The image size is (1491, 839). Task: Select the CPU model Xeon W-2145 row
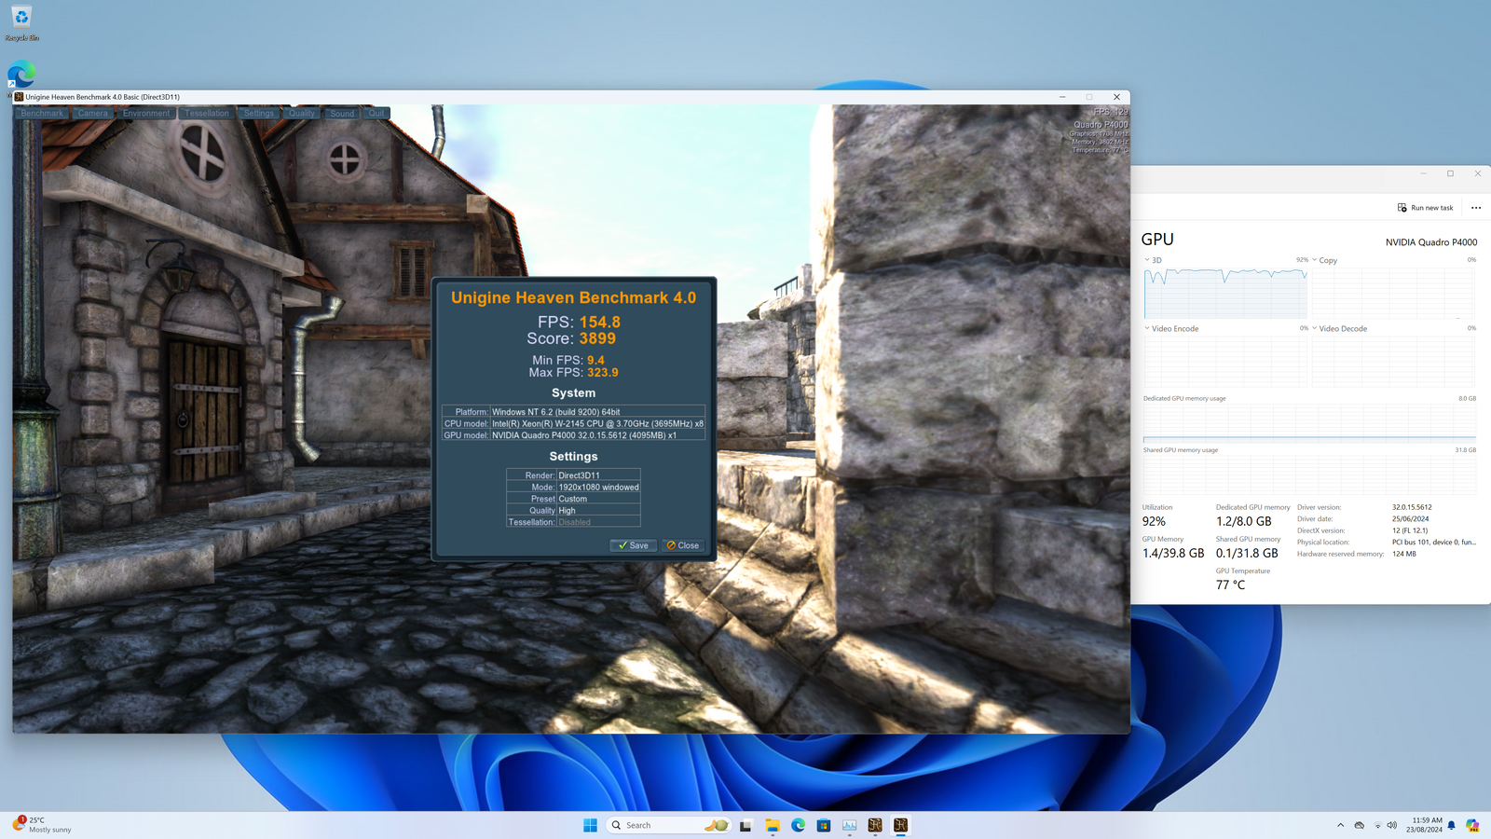click(x=573, y=423)
